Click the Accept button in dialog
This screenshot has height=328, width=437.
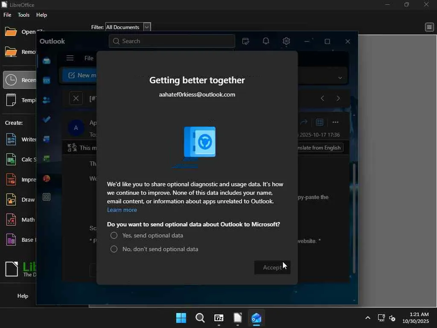[x=272, y=267]
